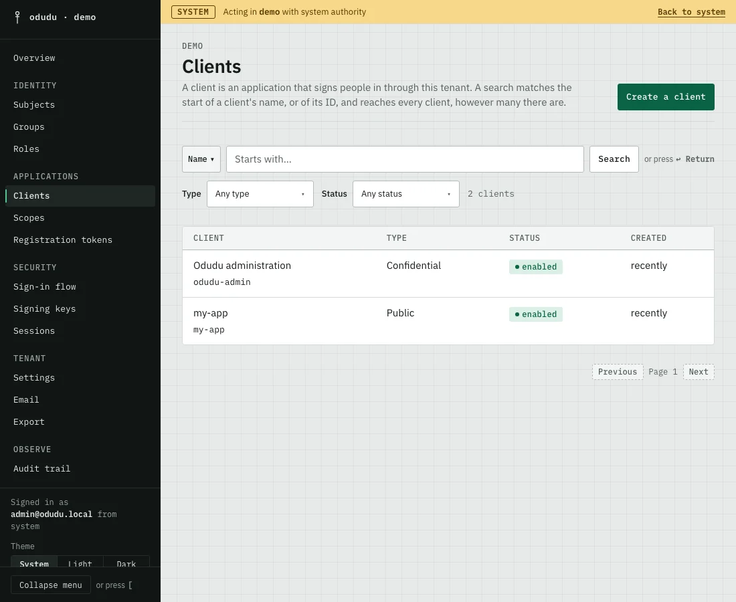Click enabled badge for my-app
The width and height of the screenshot is (736, 602).
click(535, 314)
